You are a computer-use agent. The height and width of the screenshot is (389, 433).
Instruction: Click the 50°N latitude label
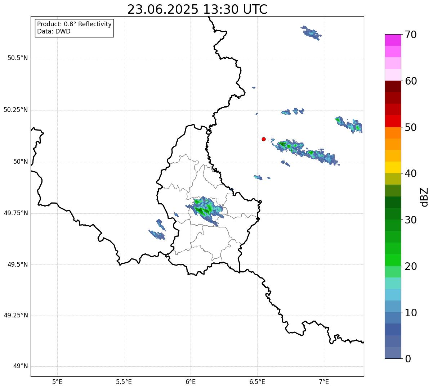[x=21, y=162]
